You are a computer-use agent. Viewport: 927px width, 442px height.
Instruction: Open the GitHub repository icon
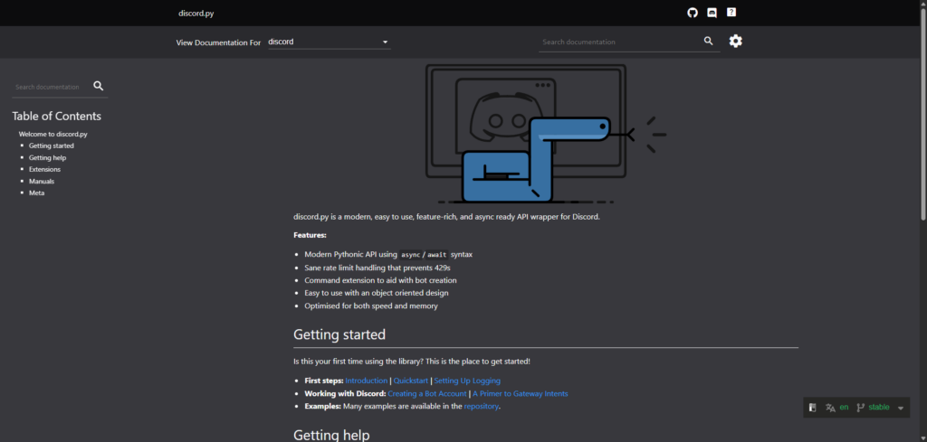[693, 13]
